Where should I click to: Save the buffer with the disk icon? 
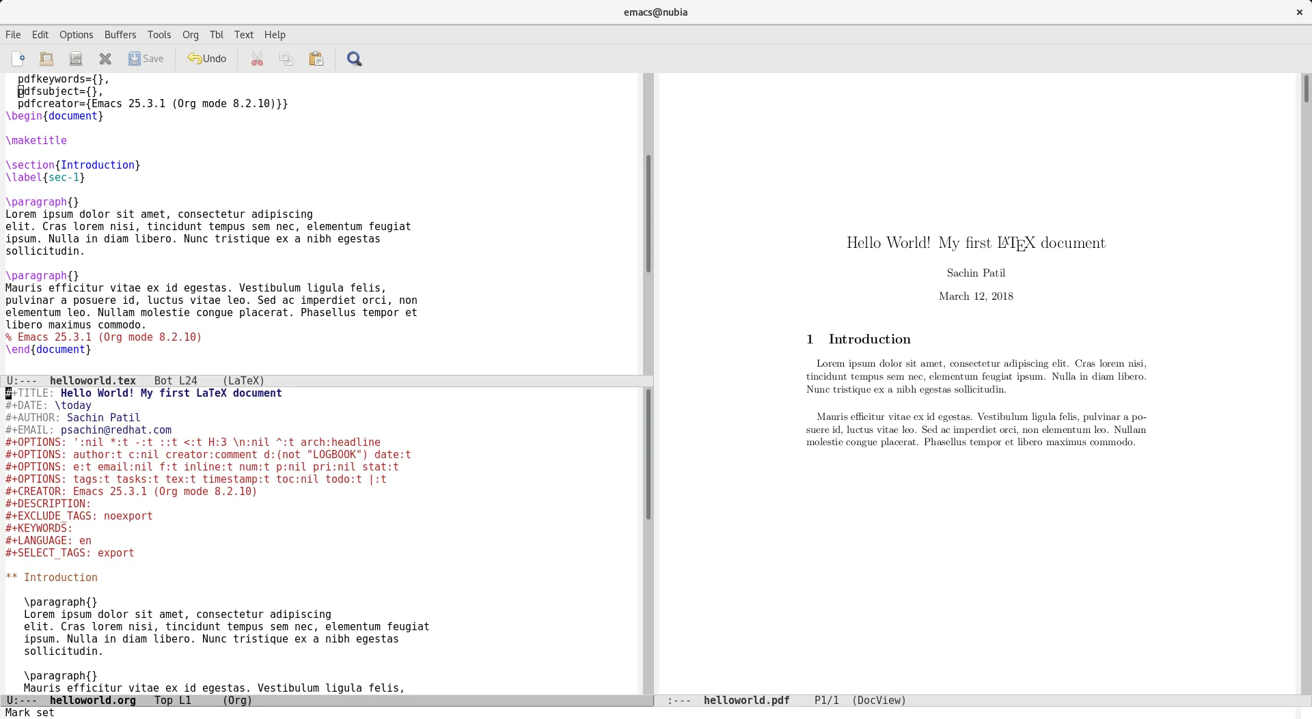coord(75,59)
